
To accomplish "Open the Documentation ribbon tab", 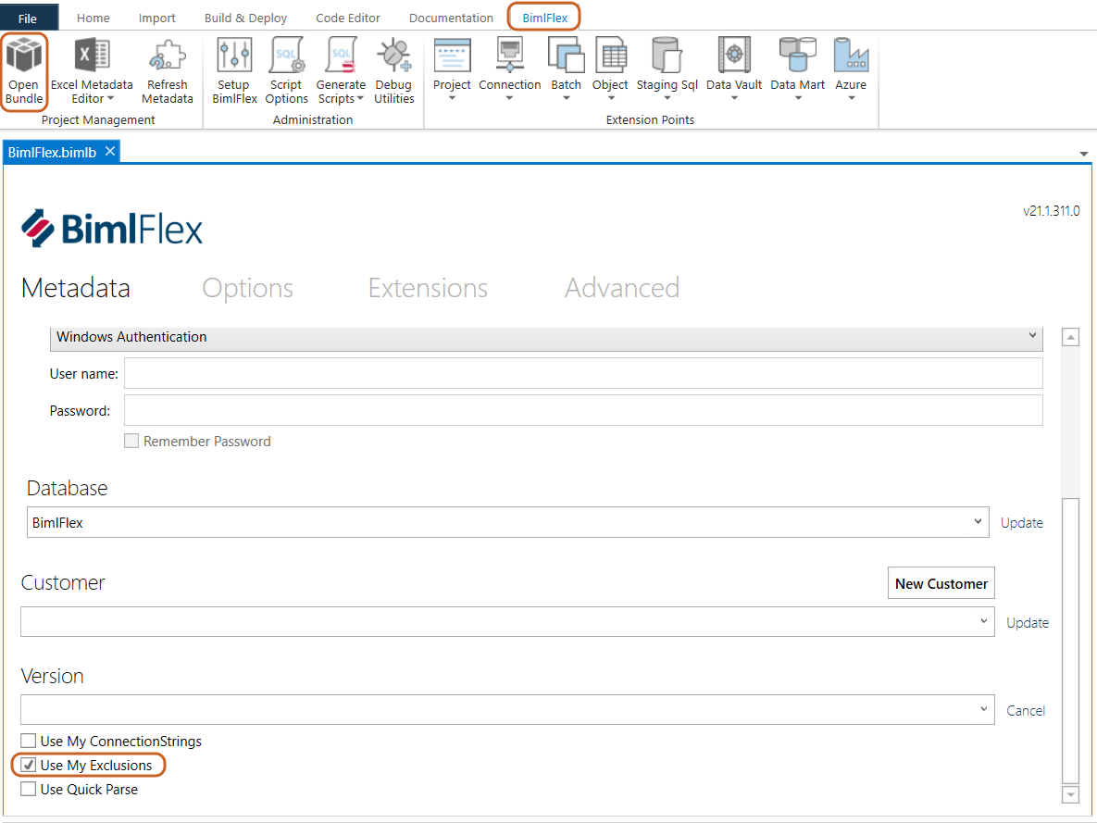I will (451, 18).
